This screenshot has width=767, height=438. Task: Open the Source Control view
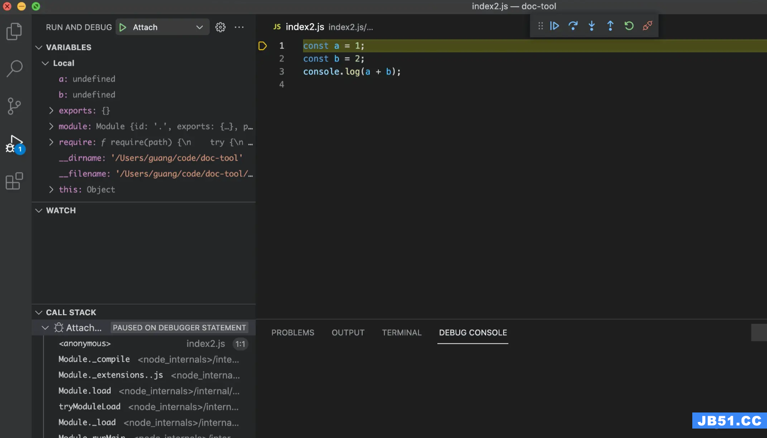[x=14, y=106]
